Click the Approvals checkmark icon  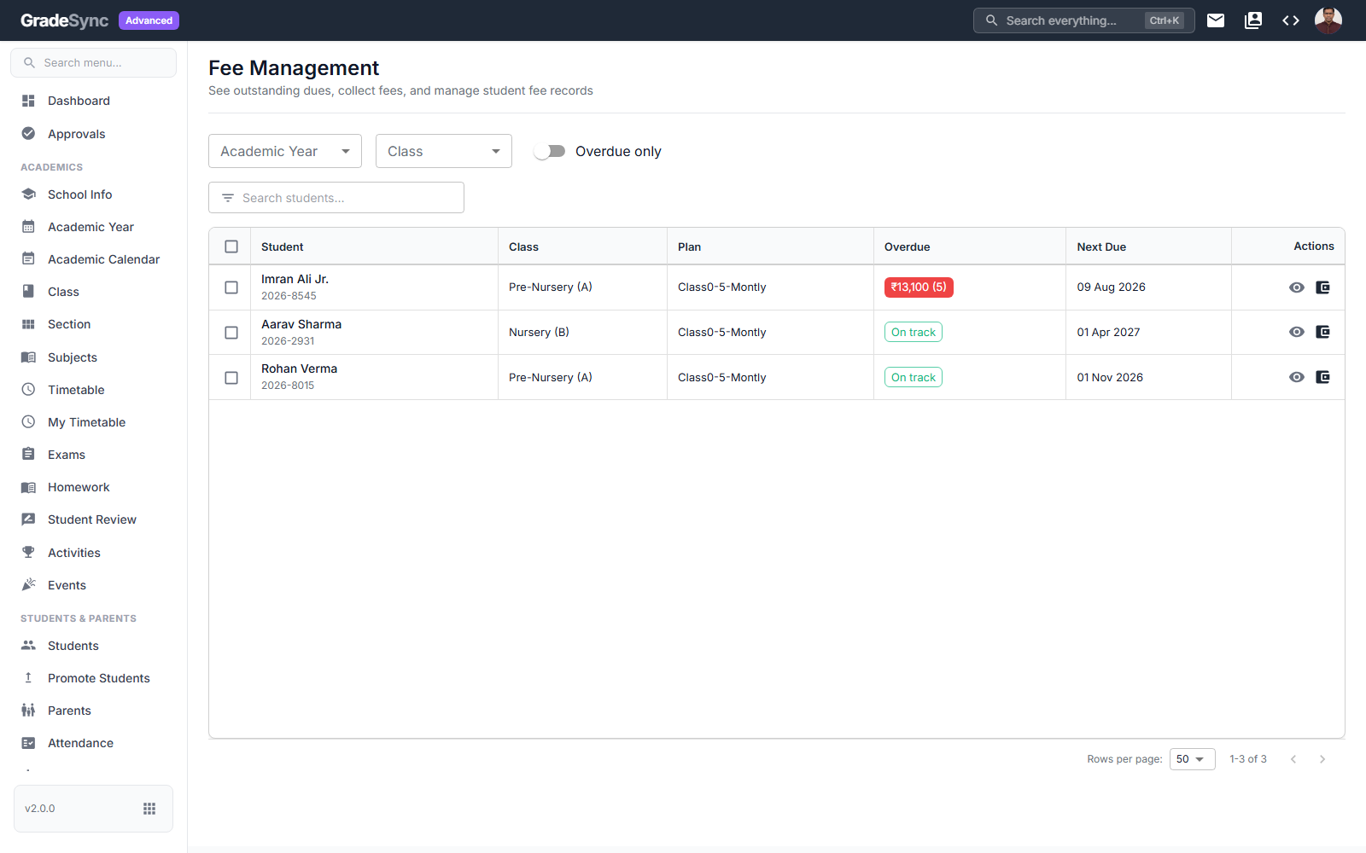tap(28, 133)
